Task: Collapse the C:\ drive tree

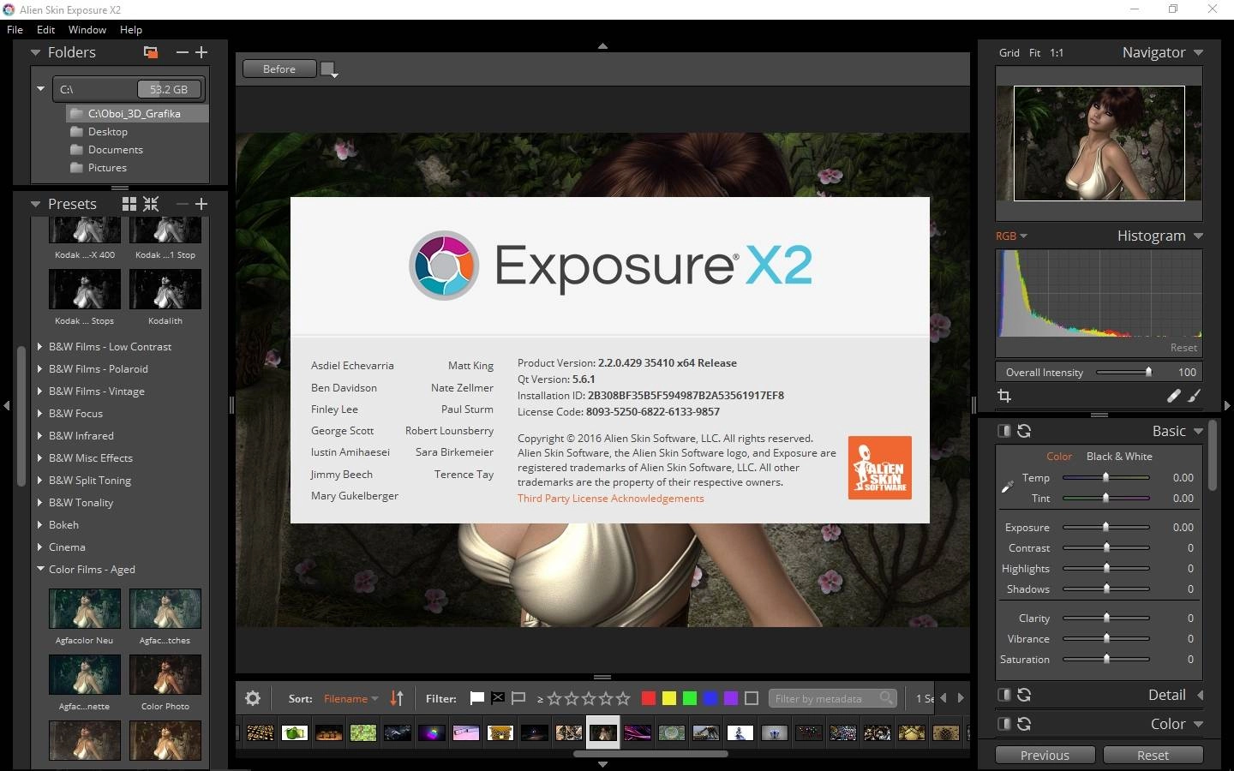Action: pyautogui.click(x=40, y=88)
